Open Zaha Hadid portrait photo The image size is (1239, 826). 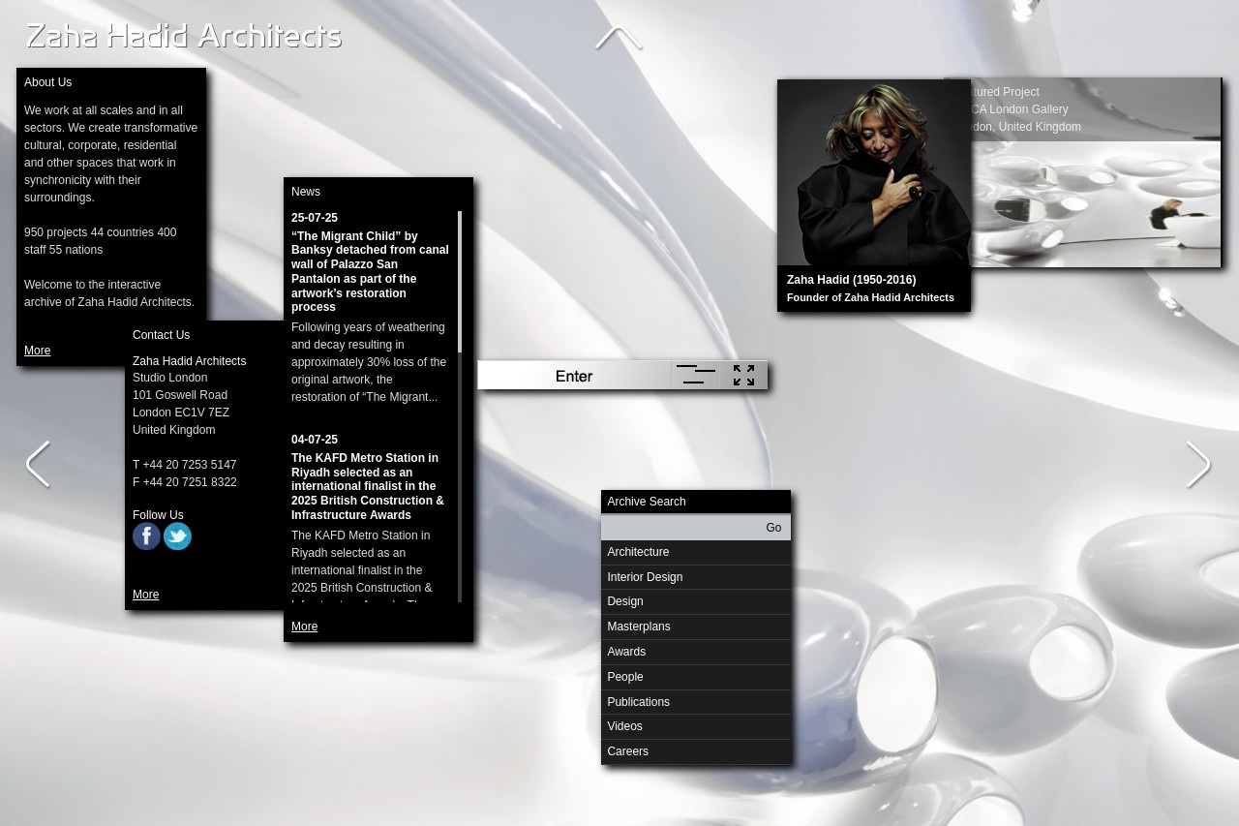874,172
